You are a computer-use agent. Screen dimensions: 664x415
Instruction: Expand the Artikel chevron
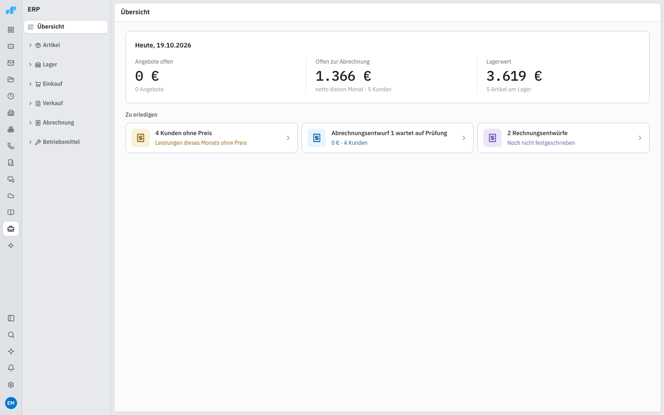[30, 45]
